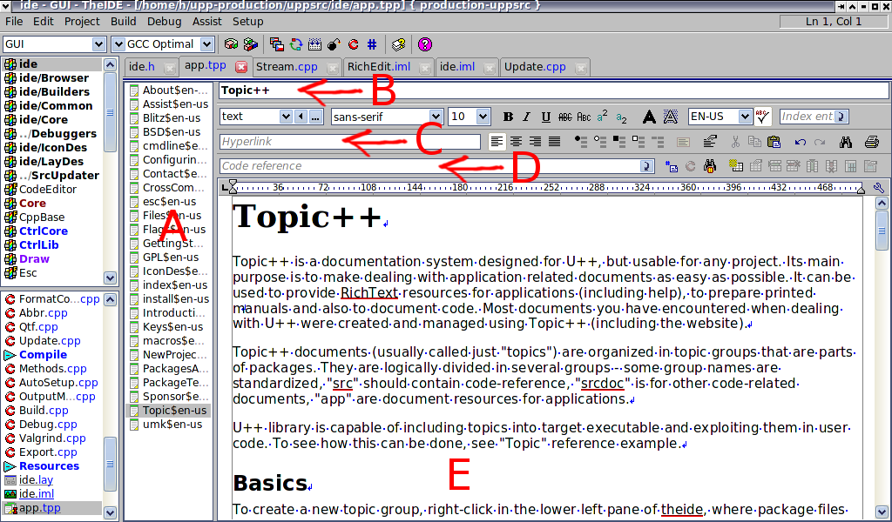Toggle center paragraph alignment
Viewport: 892px width, 522px height.
(516, 142)
